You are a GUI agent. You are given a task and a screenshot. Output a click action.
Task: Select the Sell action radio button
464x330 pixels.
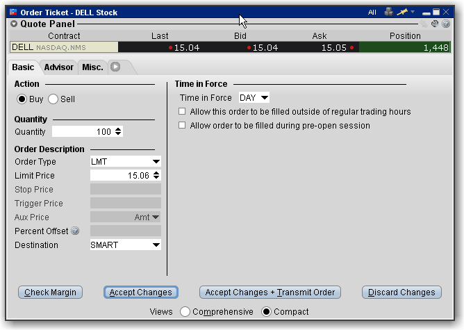click(53, 99)
